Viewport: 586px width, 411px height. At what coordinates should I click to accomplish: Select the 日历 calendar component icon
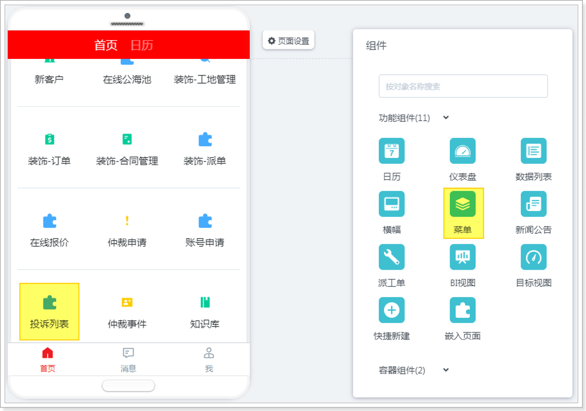tap(392, 151)
